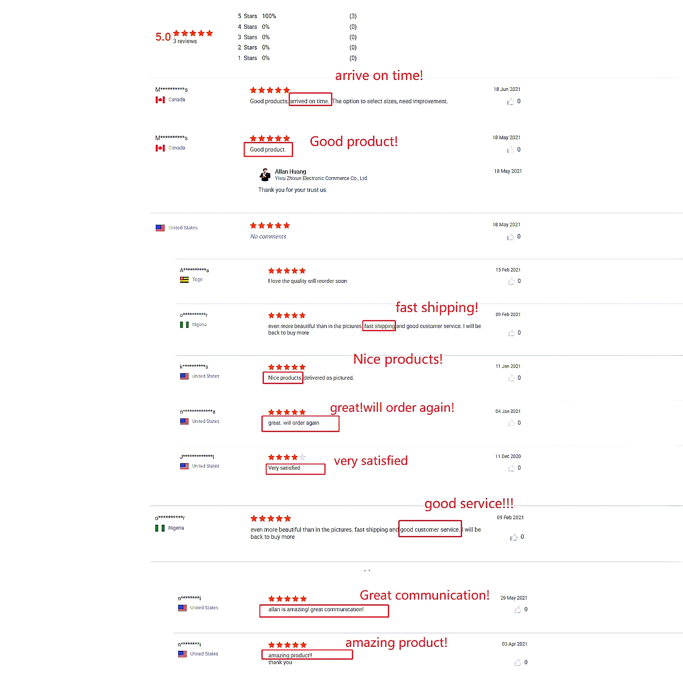Screen dimensions: 683x682
Task: Click the "3 reviews" count text
Action: [x=185, y=41]
